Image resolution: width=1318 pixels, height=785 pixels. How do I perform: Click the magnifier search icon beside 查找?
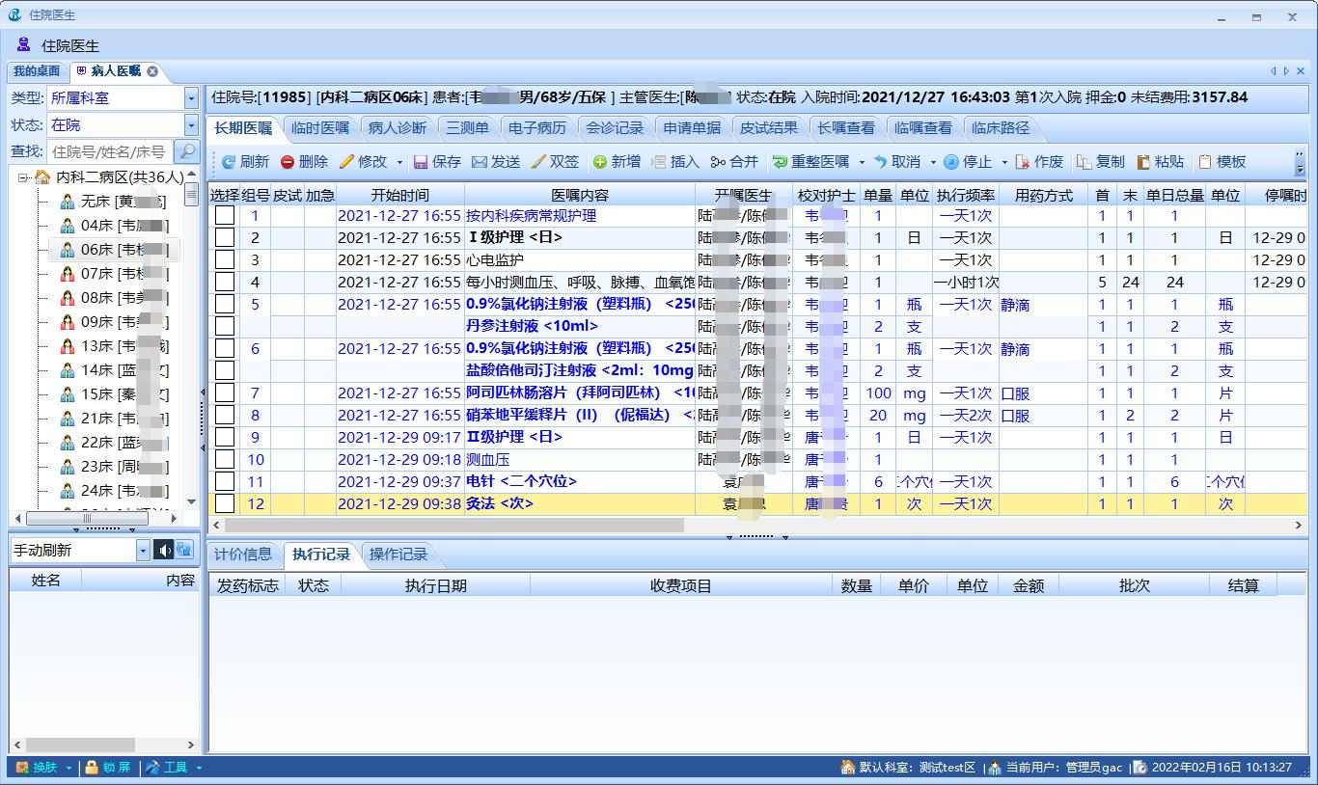pos(187,151)
